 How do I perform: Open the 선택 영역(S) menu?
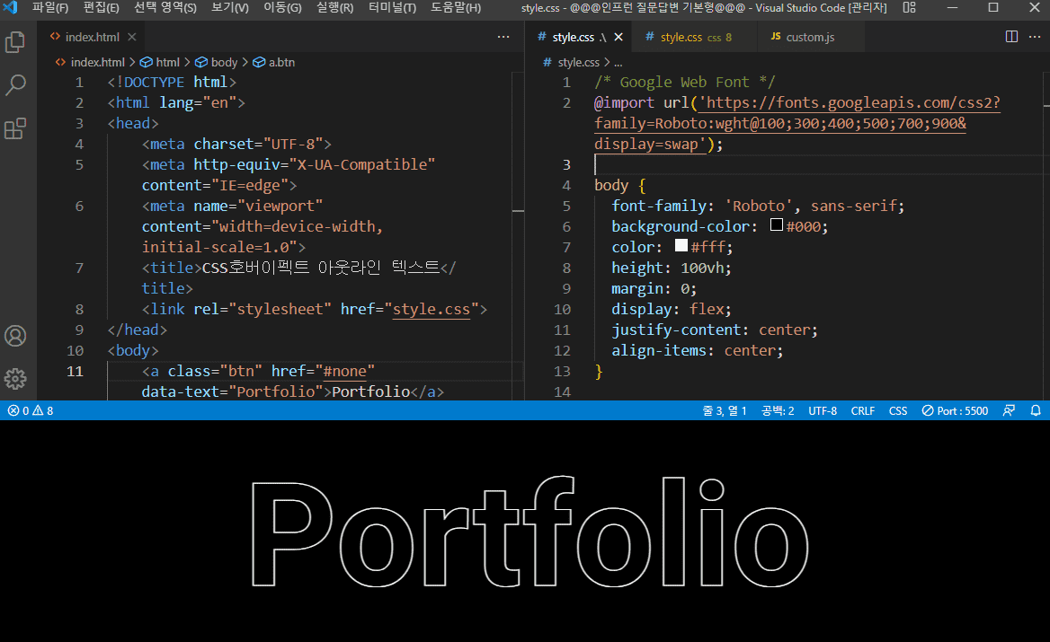click(165, 7)
